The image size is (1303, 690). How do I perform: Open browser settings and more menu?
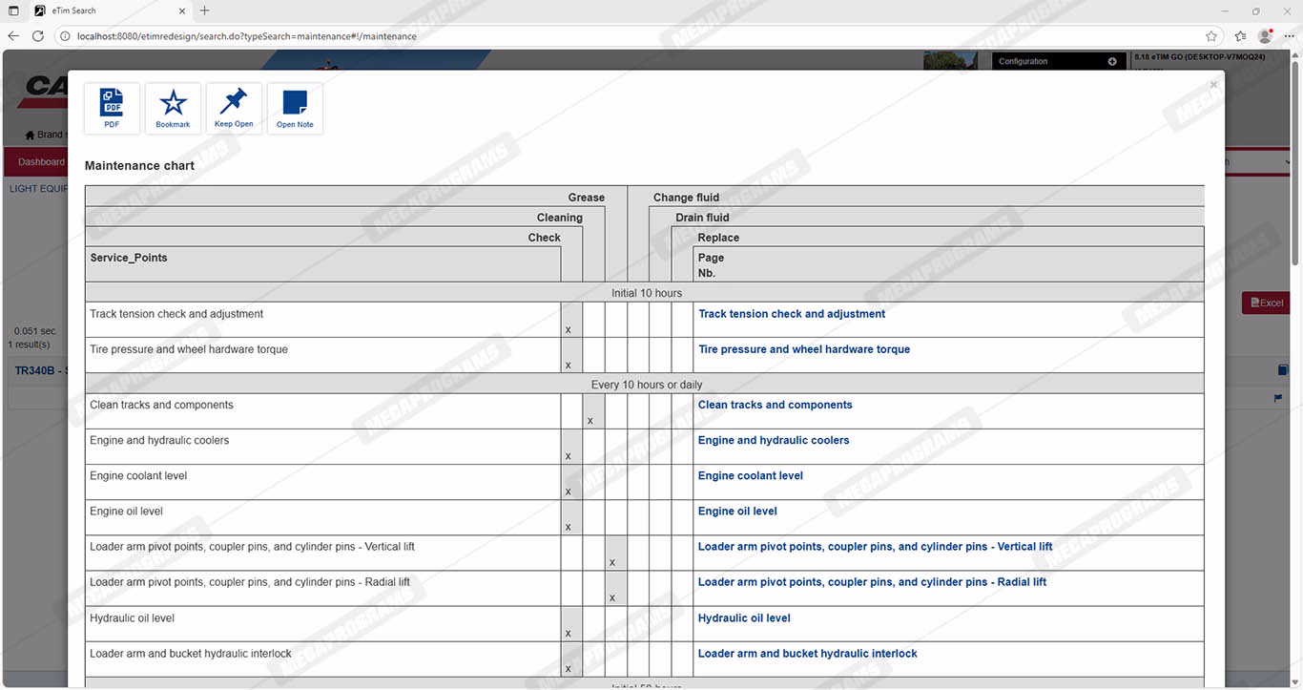tap(1289, 36)
